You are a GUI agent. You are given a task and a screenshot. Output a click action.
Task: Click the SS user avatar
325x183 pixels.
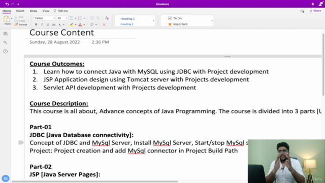pyautogui.click(x=6, y=178)
